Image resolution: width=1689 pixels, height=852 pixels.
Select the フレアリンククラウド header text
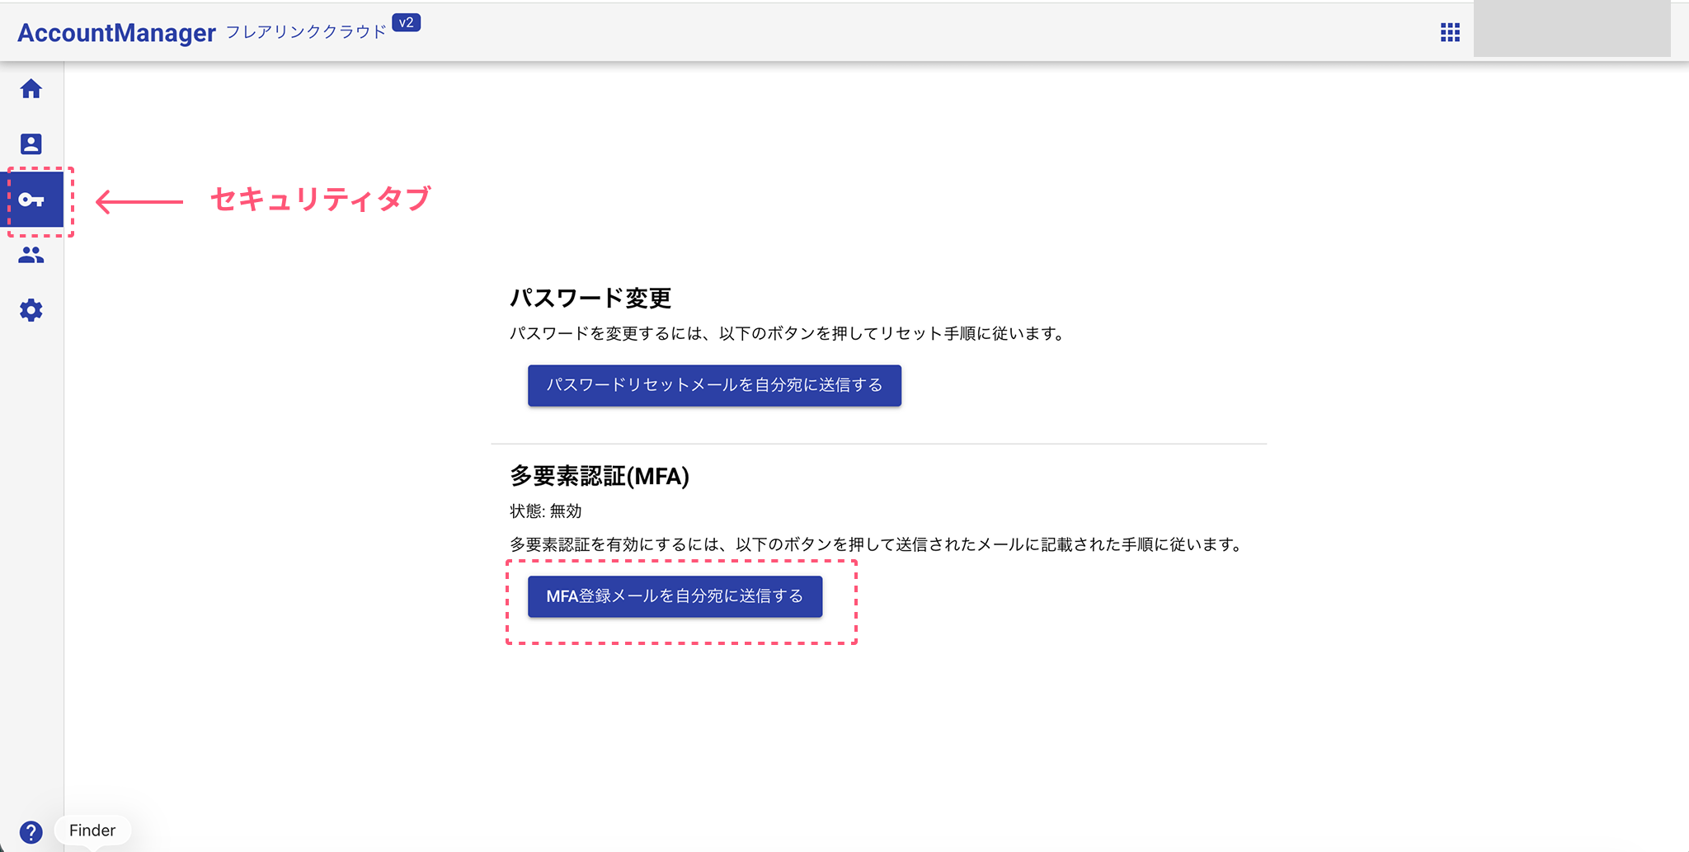pos(305,31)
